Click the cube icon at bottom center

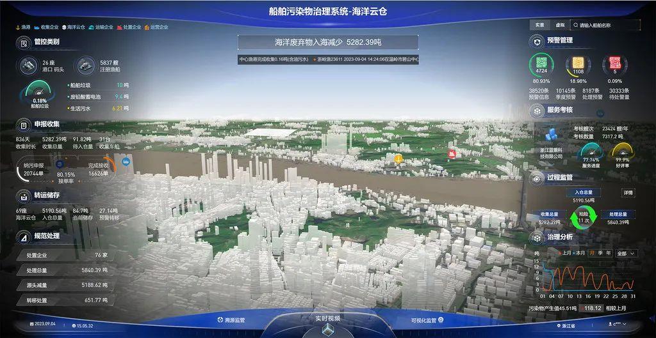pos(327,329)
